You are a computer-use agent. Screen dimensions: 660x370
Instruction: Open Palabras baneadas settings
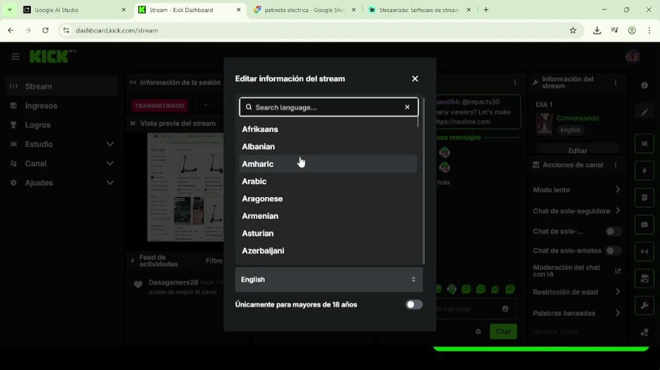pyautogui.click(x=617, y=313)
